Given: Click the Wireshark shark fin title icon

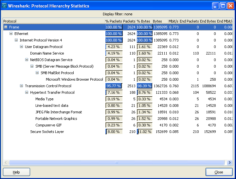Looking at the screenshot, I should pyautogui.click(x=4, y=6).
